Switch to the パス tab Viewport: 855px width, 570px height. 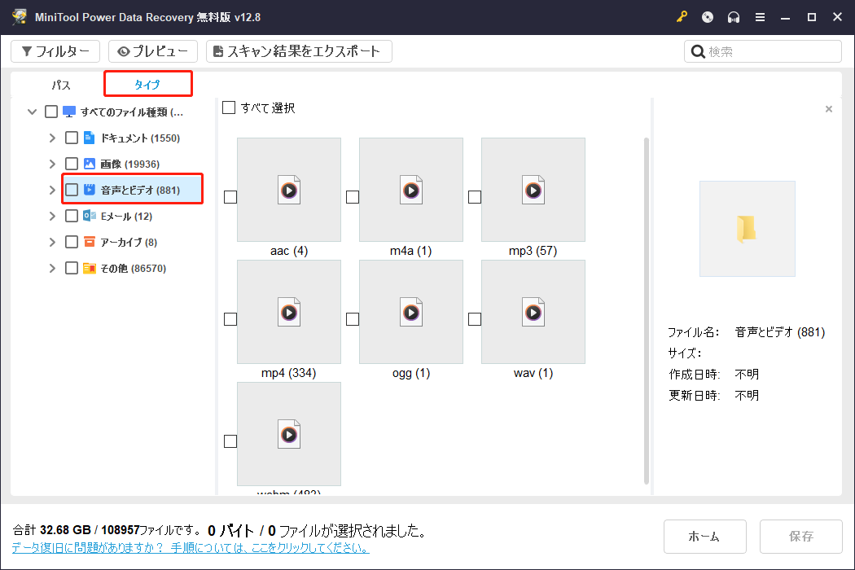pyautogui.click(x=60, y=83)
